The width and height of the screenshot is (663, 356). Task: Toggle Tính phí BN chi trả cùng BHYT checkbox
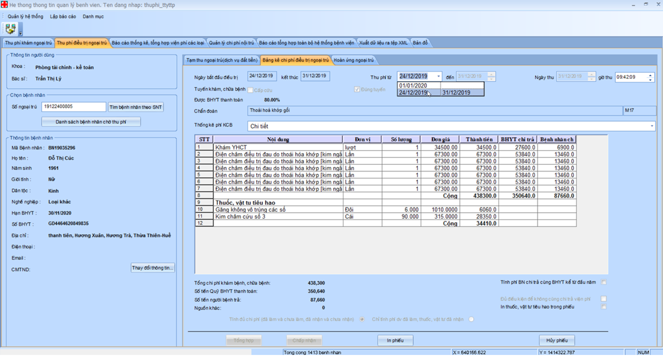pyautogui.click(x=604, y=282)
